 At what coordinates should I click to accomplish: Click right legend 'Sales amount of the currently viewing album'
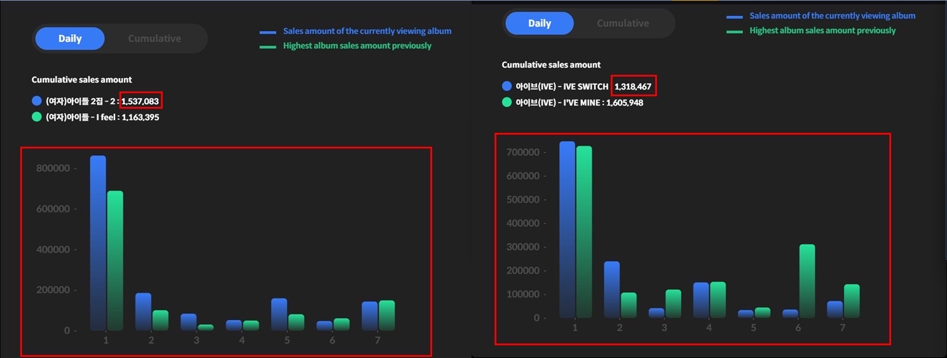click(x=832, y=16)
